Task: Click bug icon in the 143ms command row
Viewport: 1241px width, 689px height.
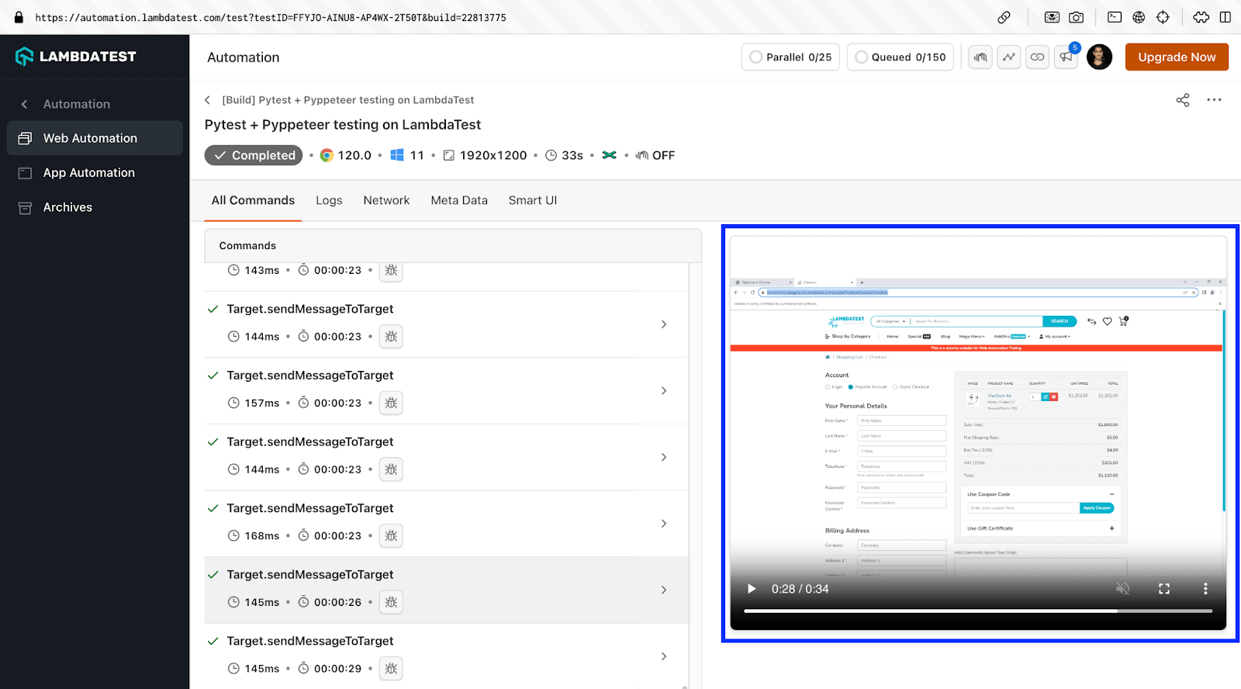Action: (391, 270)
